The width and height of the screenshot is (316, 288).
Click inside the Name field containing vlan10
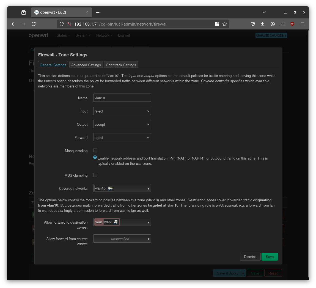click(122, 98)
